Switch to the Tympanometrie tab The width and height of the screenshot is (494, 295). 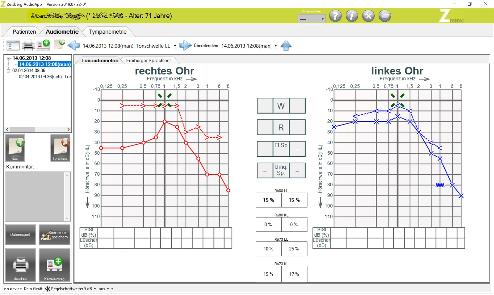coord(108,32)
